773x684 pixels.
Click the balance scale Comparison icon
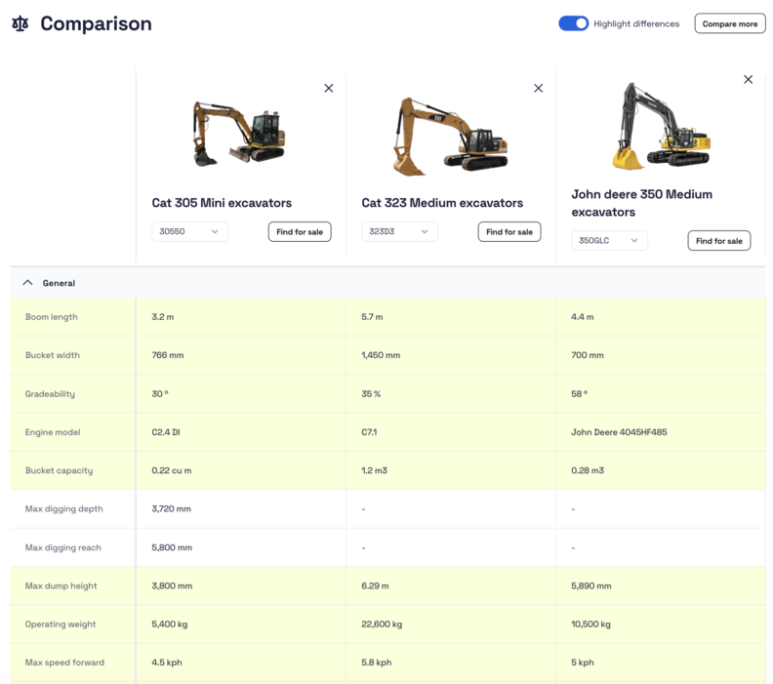(x=20, y=23)
